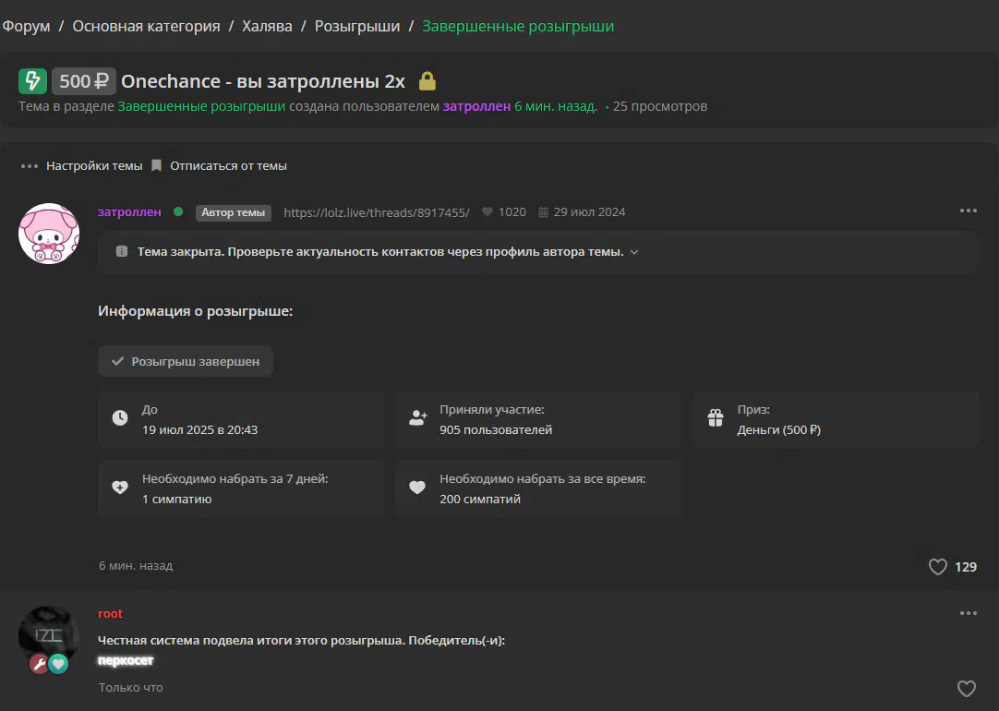Screen dimensions: 999x711
Task: Click the 'Честная система подвела итоги' message
Action: pos(301,640)
